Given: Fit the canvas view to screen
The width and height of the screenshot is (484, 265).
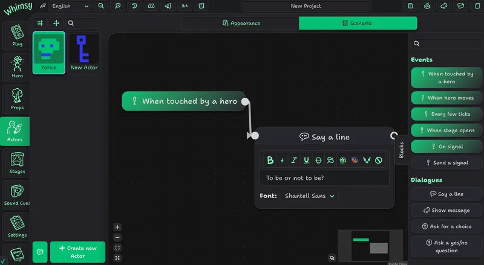Looking at the screenshot, I should [117, 247].
